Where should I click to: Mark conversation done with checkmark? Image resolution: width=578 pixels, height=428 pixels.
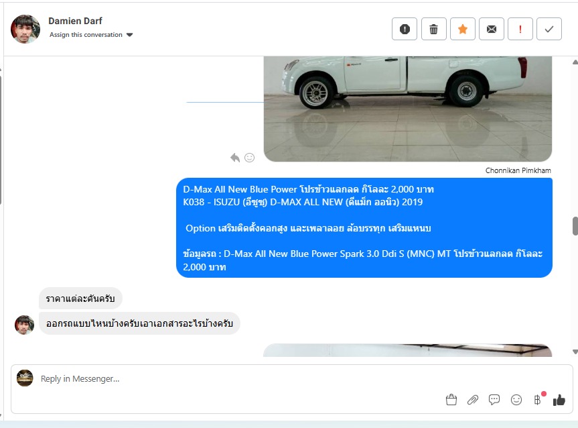[x=549, y=29]
